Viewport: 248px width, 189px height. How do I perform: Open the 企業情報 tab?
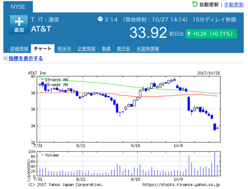click(x=86, y=49)
